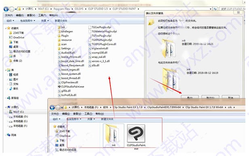Select Win7 (C:) drive in the sidebar

[x=17, y=112]
